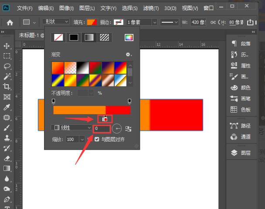
Task: Select the Lasso tool
Action: tap(7, 66)
